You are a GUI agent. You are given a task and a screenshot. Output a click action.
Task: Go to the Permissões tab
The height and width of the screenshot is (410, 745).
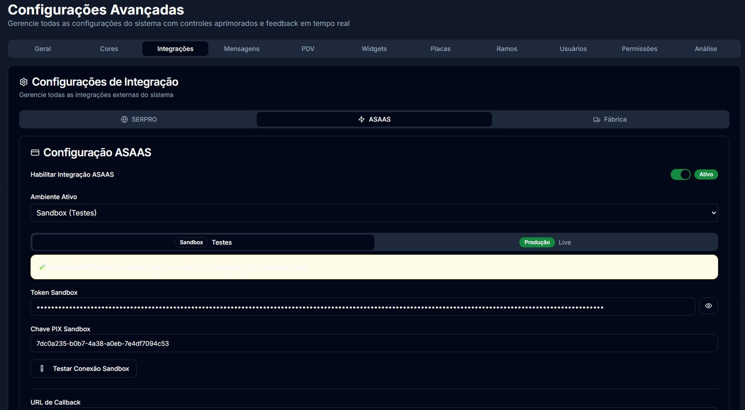click(x=639, y=49)
